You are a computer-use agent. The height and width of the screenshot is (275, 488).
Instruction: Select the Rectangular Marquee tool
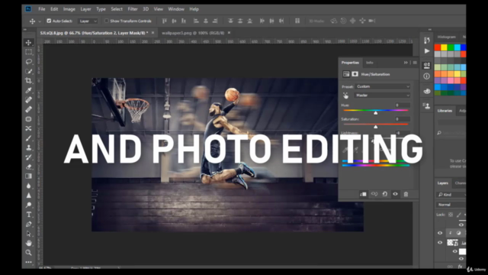[29, 52]
